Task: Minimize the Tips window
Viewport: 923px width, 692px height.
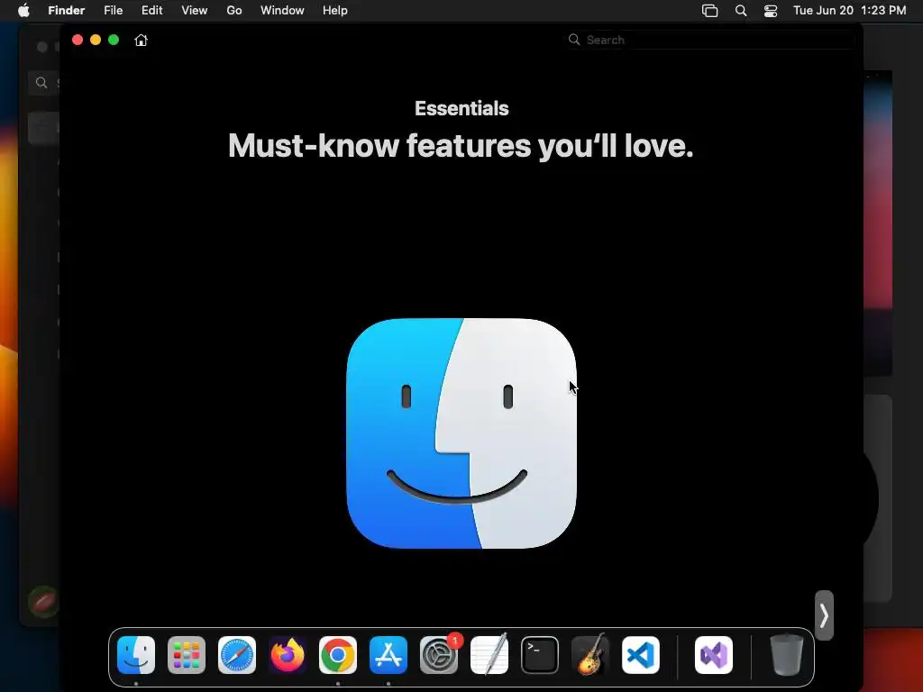Action: click(96, 40)
